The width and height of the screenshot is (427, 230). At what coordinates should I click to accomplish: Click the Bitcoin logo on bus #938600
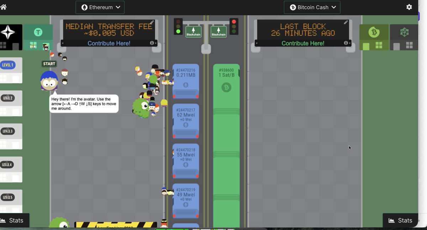coord(226,87)
